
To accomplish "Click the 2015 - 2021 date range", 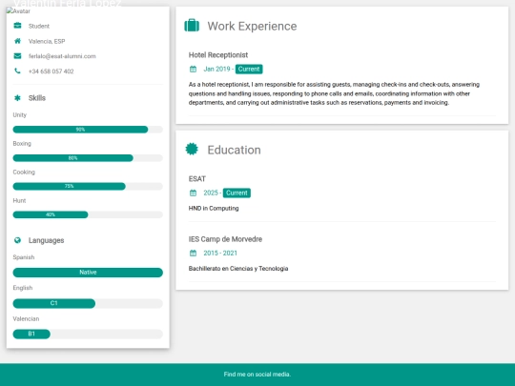I will tap(220, 254).
